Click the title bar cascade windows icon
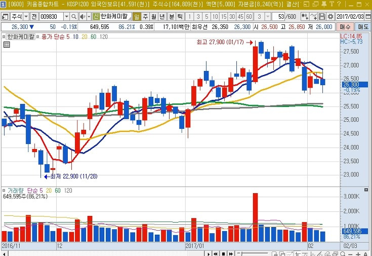Viewport: 372px width, 256px height. (x=315, y=4)
